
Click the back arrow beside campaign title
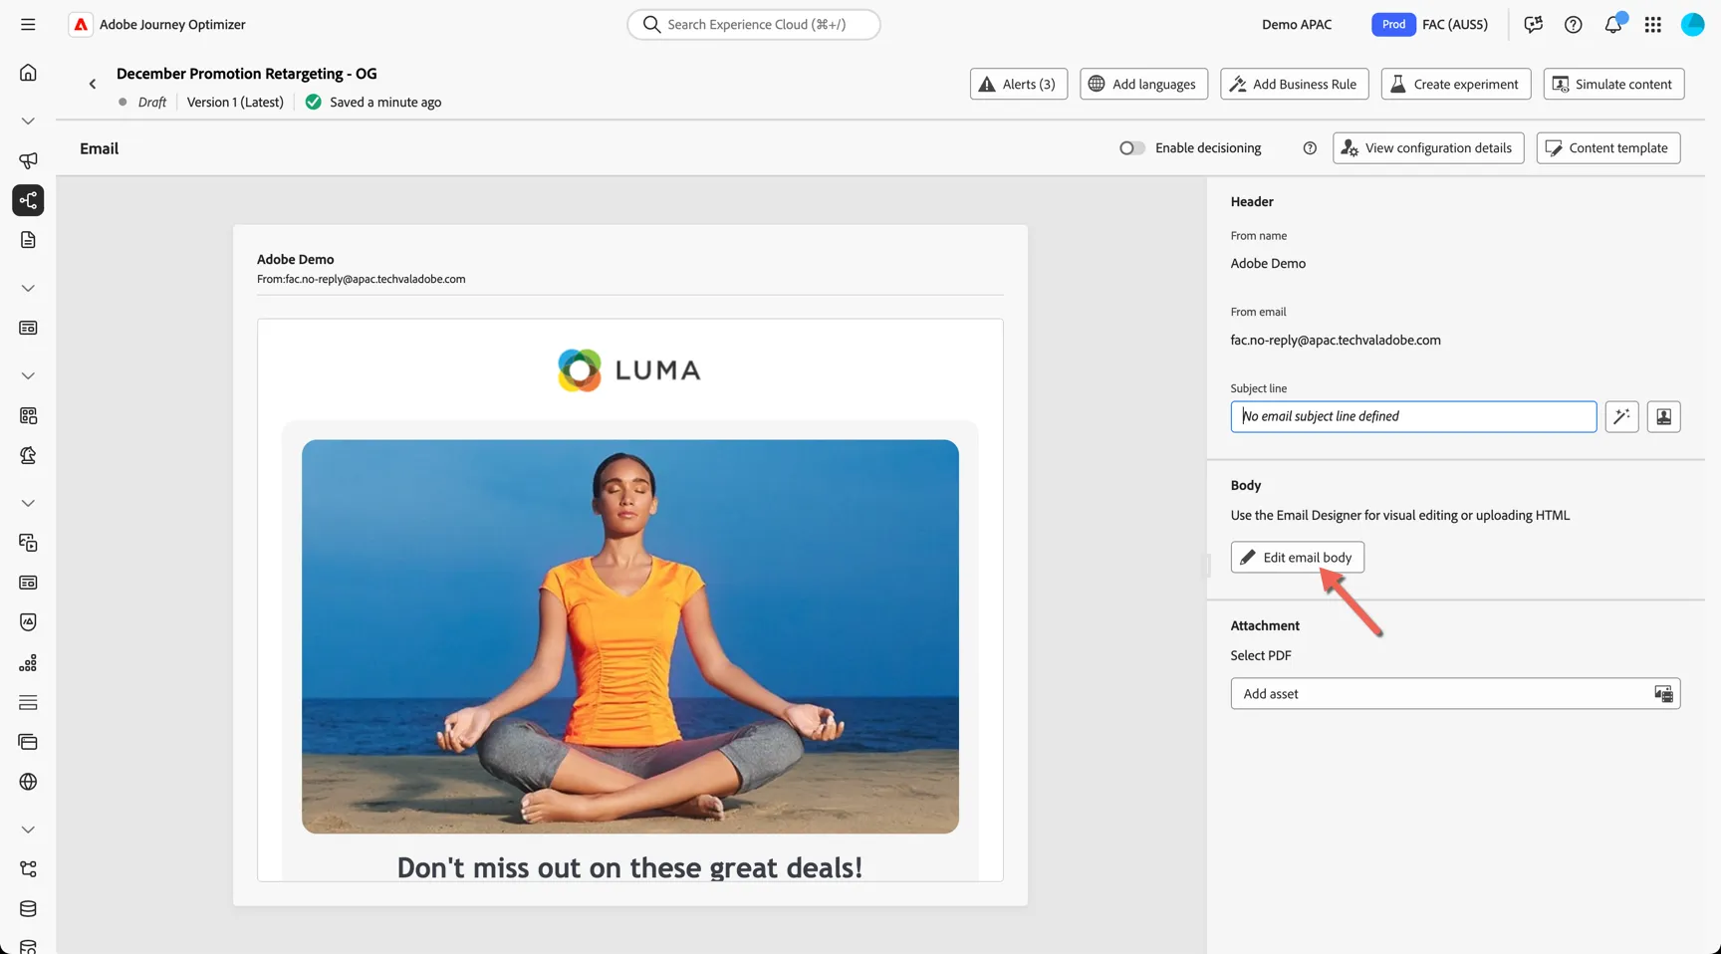pos(93,85)
